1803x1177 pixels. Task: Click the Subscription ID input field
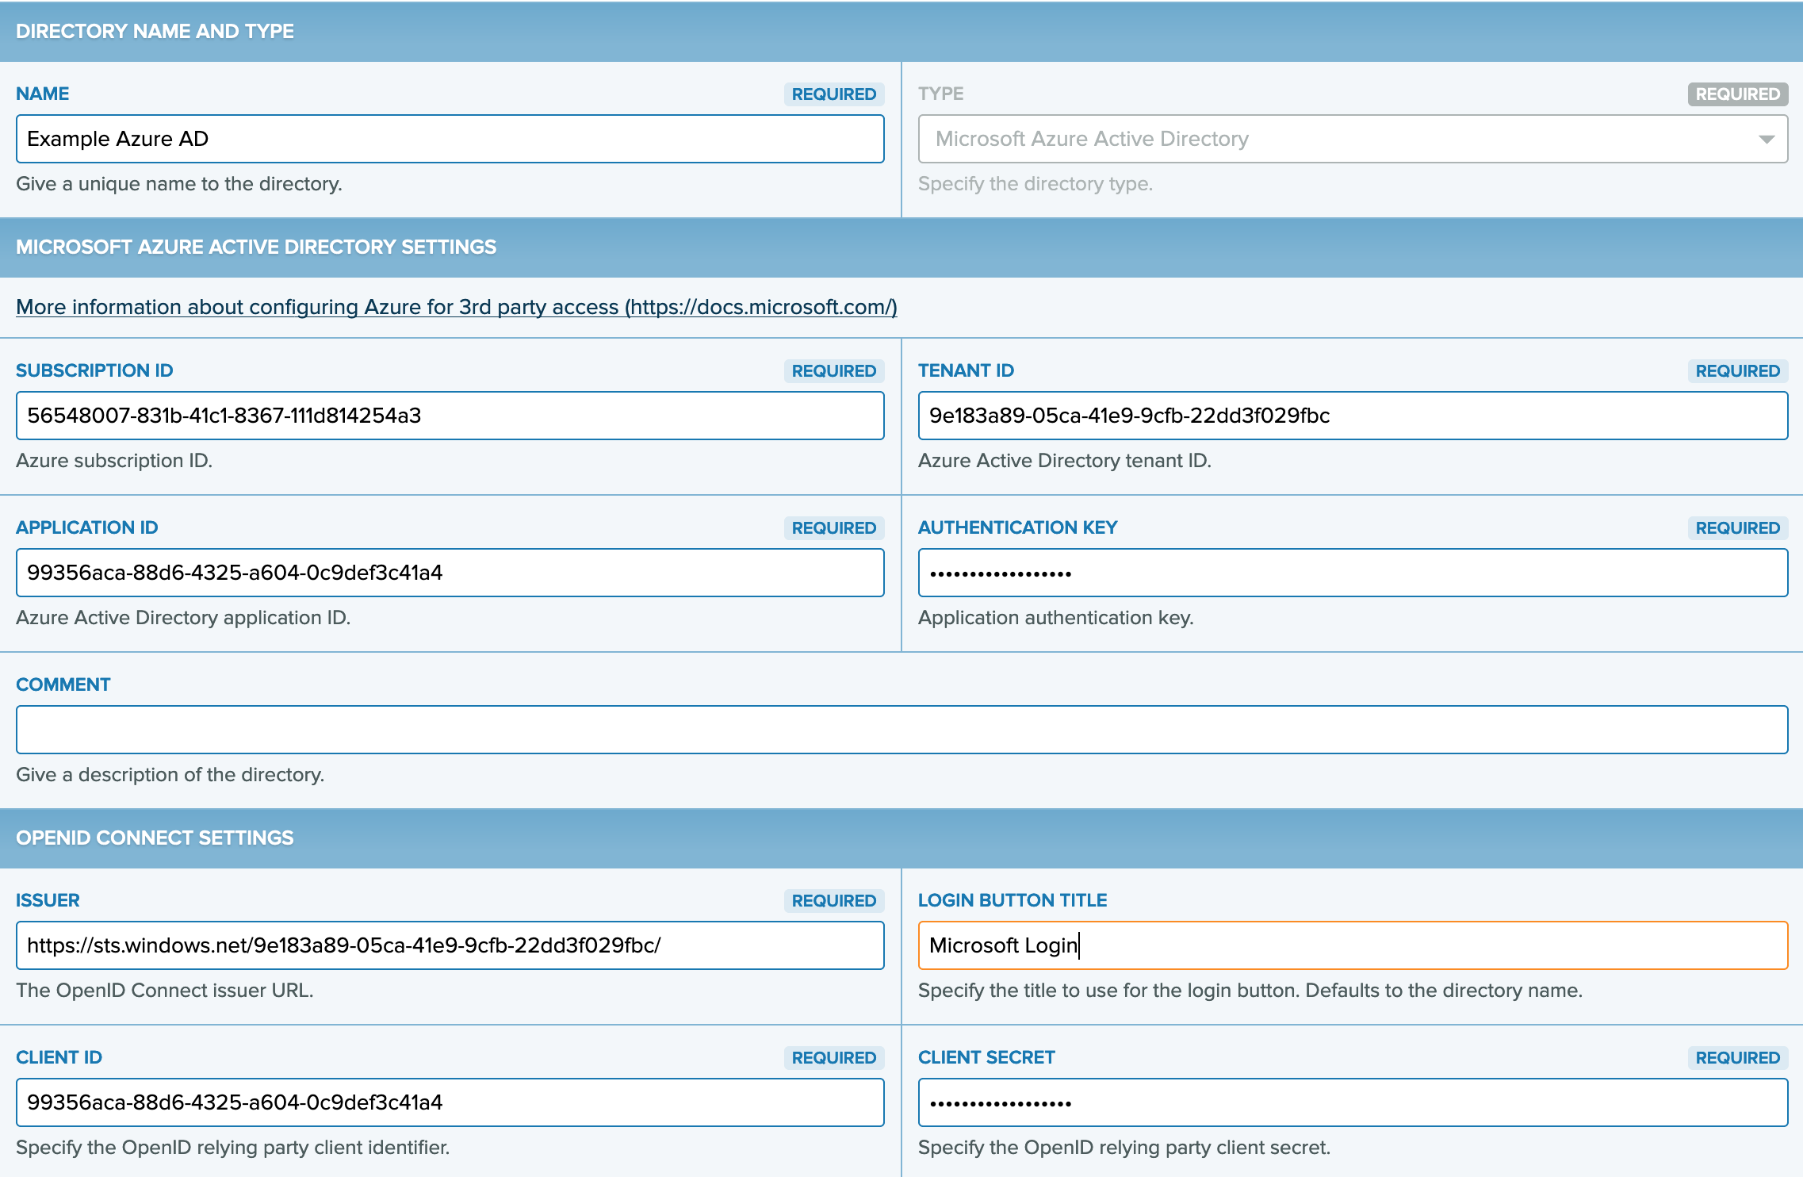pos(450,416)
